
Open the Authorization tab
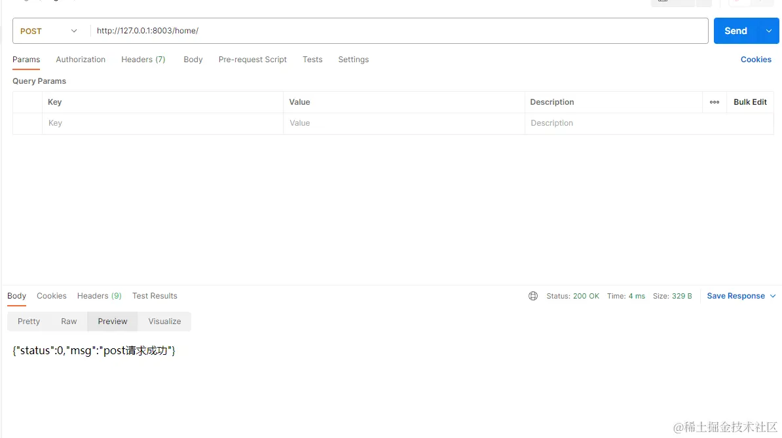(x=81, y=60)
